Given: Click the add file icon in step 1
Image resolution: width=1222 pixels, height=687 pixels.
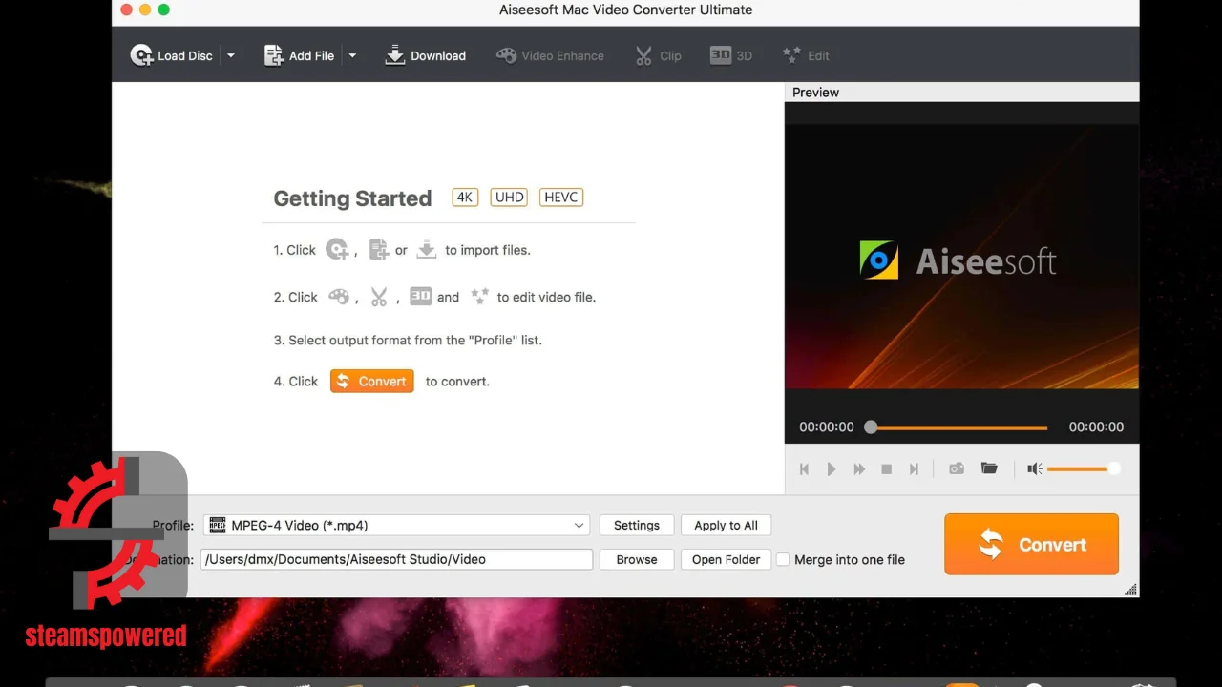Looking at the screenshot, I should (379, 250).
